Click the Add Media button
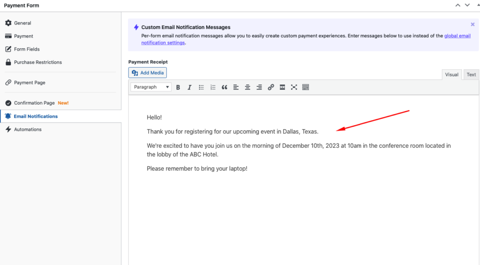 point(148,73)
